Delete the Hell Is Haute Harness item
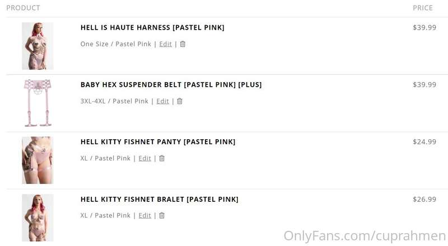448x246 pixels. tap(183, 44)
